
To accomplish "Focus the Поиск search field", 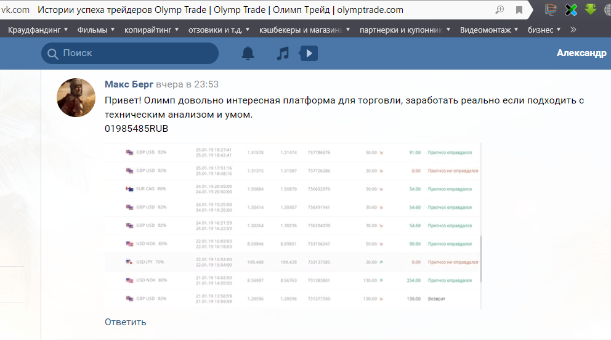I will (130, 53).
